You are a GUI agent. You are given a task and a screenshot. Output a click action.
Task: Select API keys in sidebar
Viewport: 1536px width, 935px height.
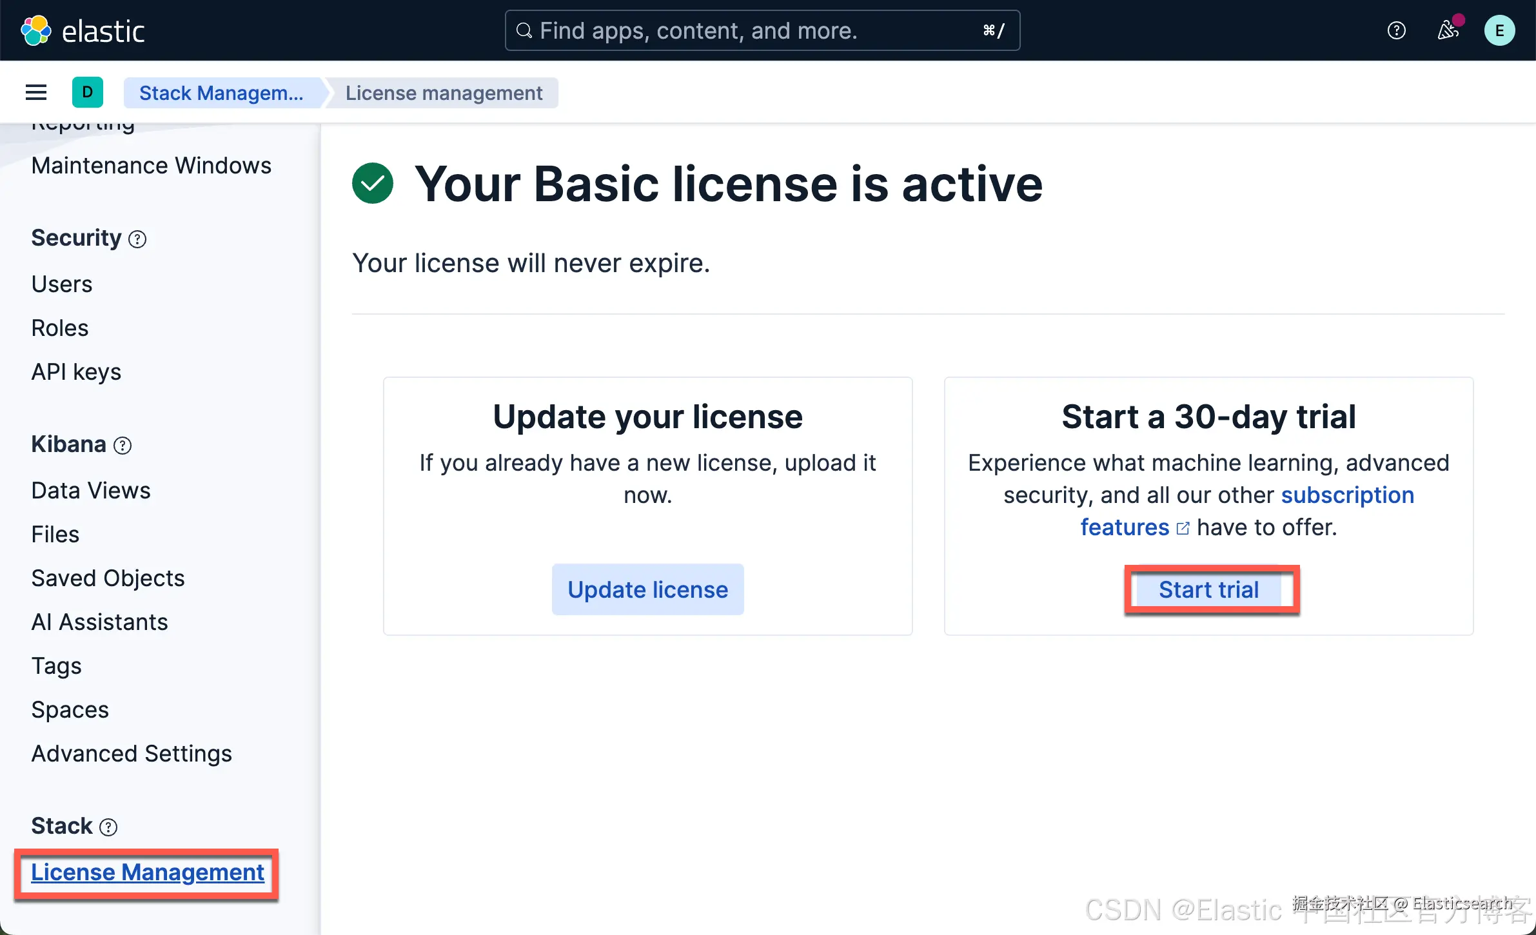tap(76, 372)
